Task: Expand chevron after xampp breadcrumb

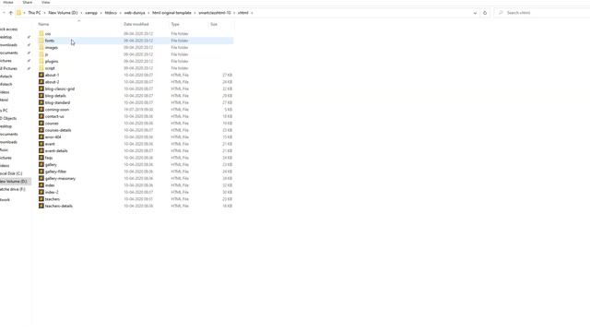Action: (x=100, y=13)
